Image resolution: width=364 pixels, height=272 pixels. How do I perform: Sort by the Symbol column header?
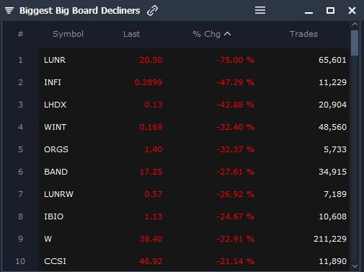[68, 34]
